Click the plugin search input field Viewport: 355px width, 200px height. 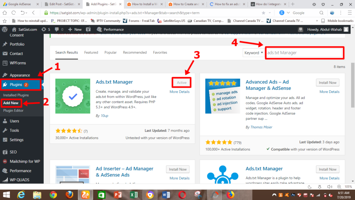click(304, 53)
